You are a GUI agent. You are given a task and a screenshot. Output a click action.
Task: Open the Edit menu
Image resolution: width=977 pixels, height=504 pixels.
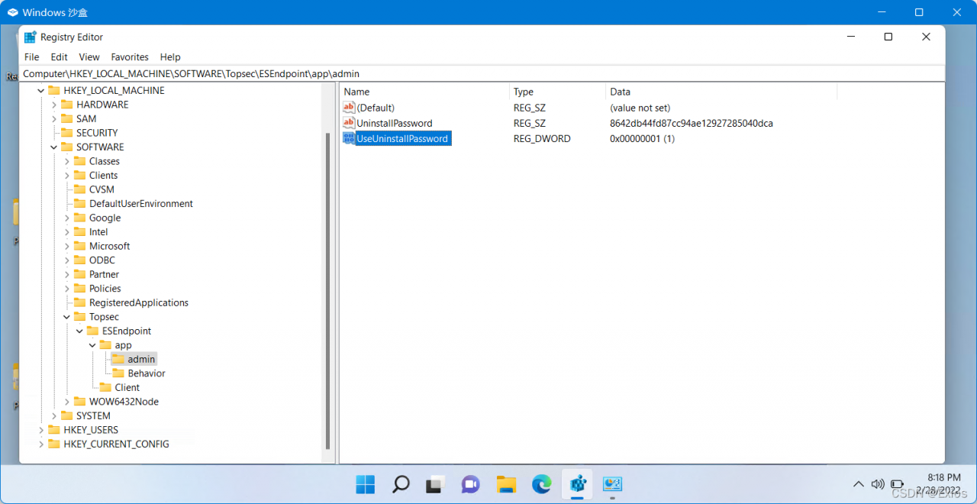[x=60, y=57]
